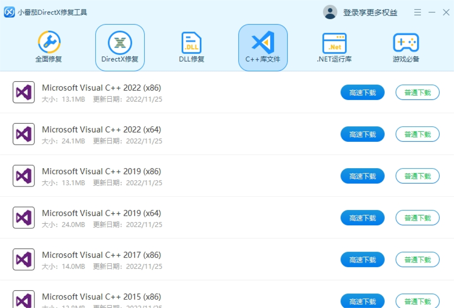This screenshot has width=454, height=308.
Task: Click the window title 小番茄DirectX修复工具
Action: pos(52,12)
